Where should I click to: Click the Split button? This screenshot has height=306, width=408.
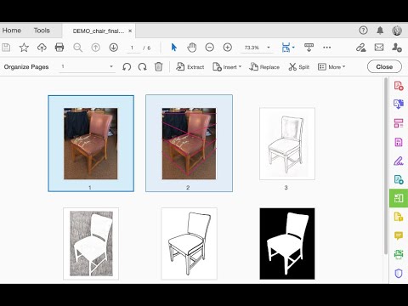point(299,67)
